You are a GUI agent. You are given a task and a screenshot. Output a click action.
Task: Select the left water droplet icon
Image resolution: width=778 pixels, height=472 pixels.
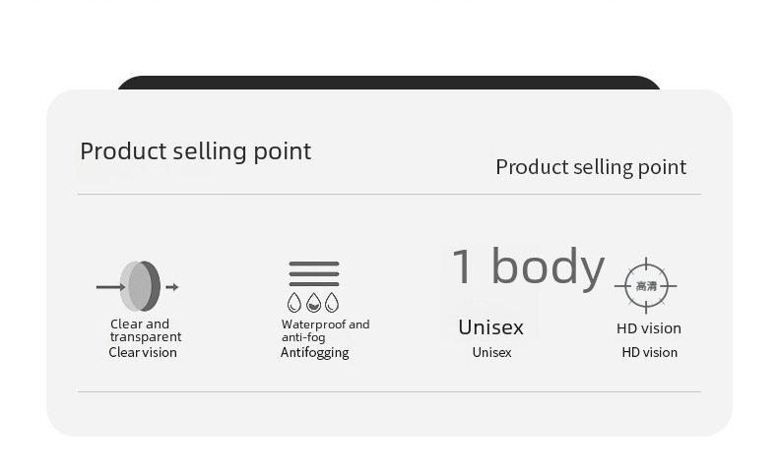pyautogui.click(x=294, y=303)
